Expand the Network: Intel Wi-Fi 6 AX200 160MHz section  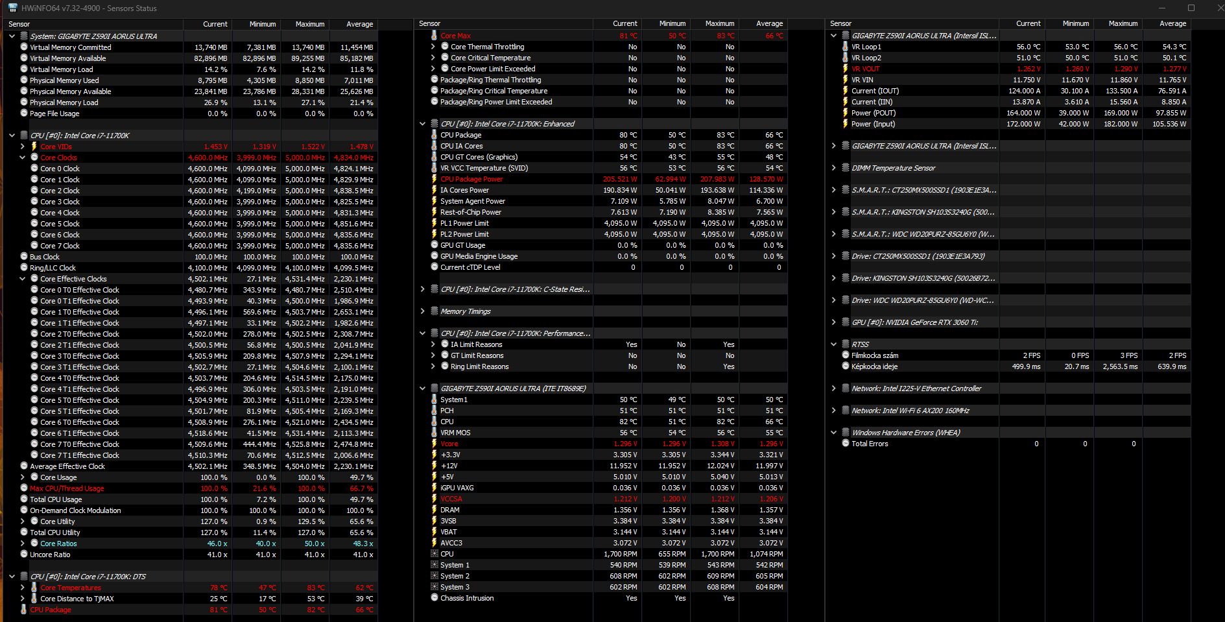tap(833, 411)
